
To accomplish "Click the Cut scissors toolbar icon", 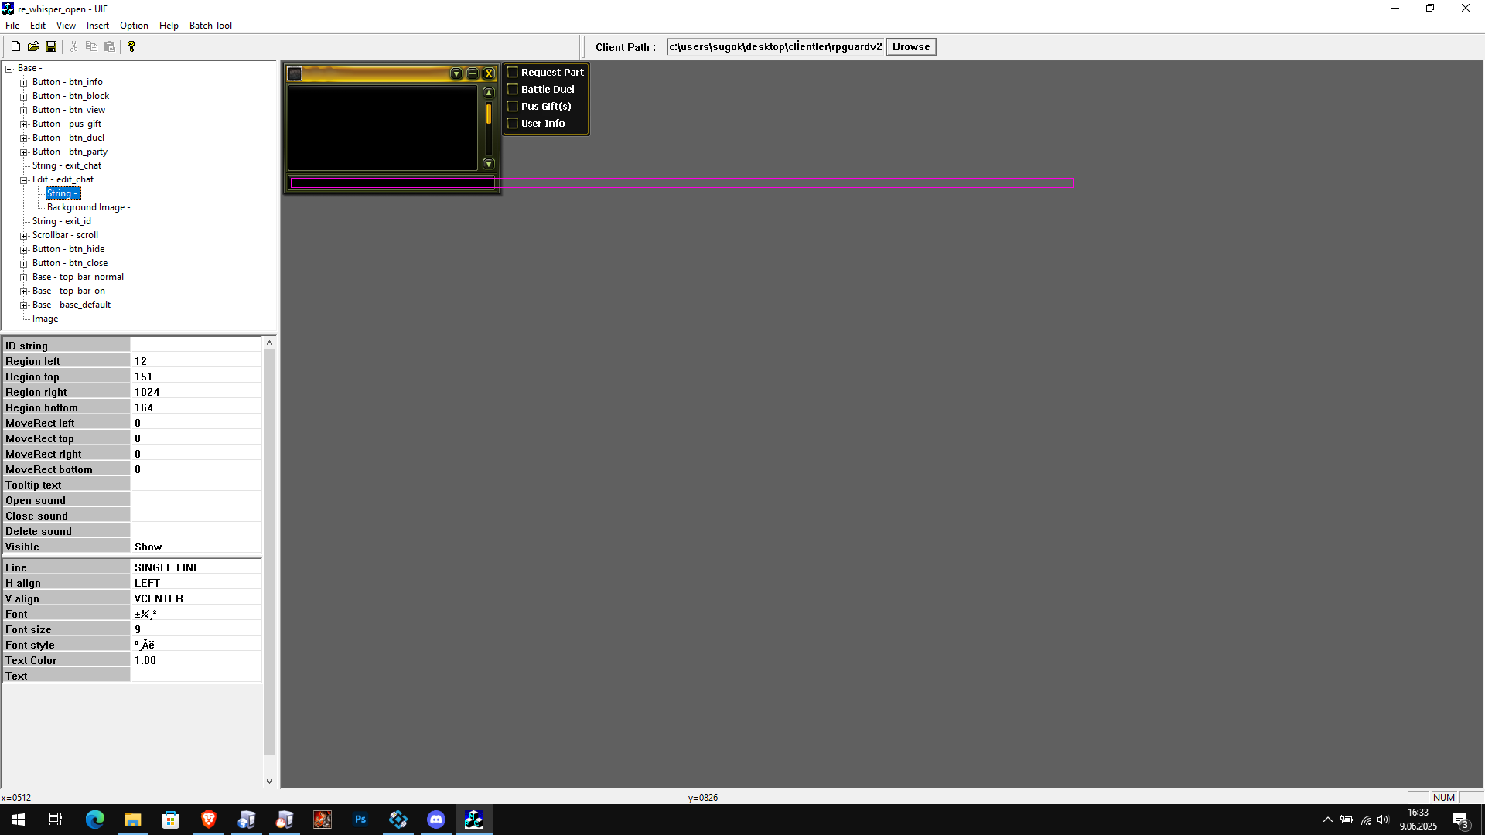I will (73, 46).
